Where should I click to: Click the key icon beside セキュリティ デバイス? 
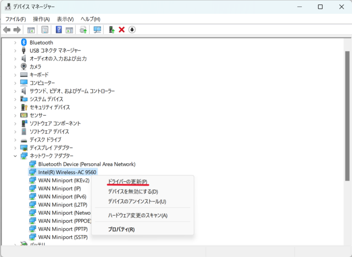[24, 107]
